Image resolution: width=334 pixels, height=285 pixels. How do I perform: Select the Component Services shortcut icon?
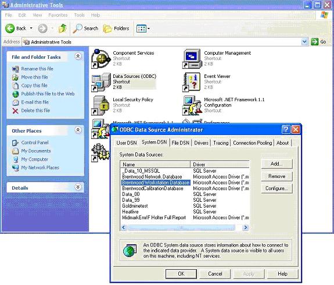[100, 59]
